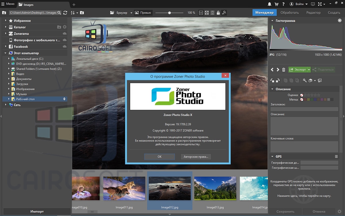Open the Экспорт dropdown arrow
The height and width of the screenshot is (216, 345).
pos(309,70)
